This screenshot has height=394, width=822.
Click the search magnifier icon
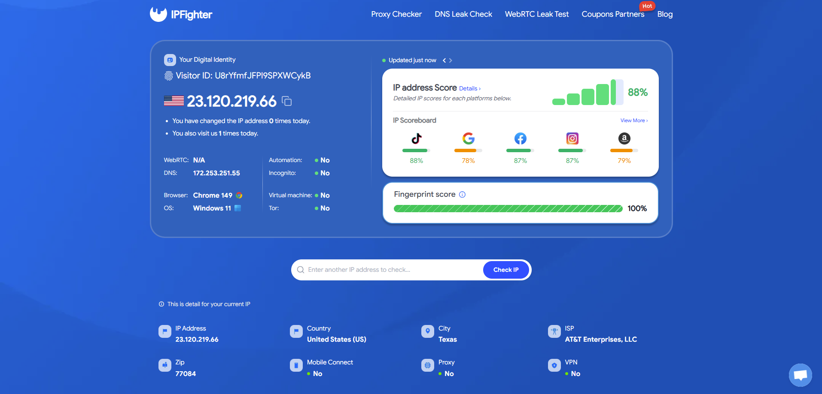pyautogui.click(x=301, y=270)
